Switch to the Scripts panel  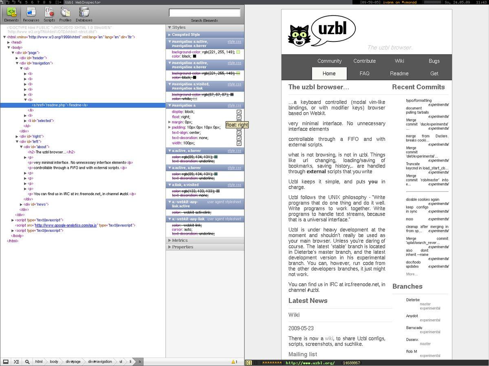click(x=49, y=14)
